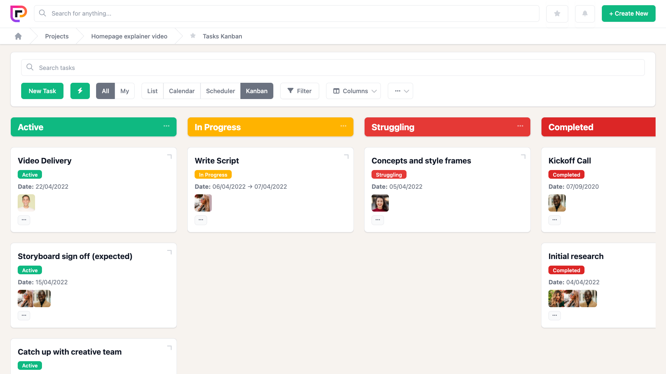Toggle task scope to All

[105, 91]
